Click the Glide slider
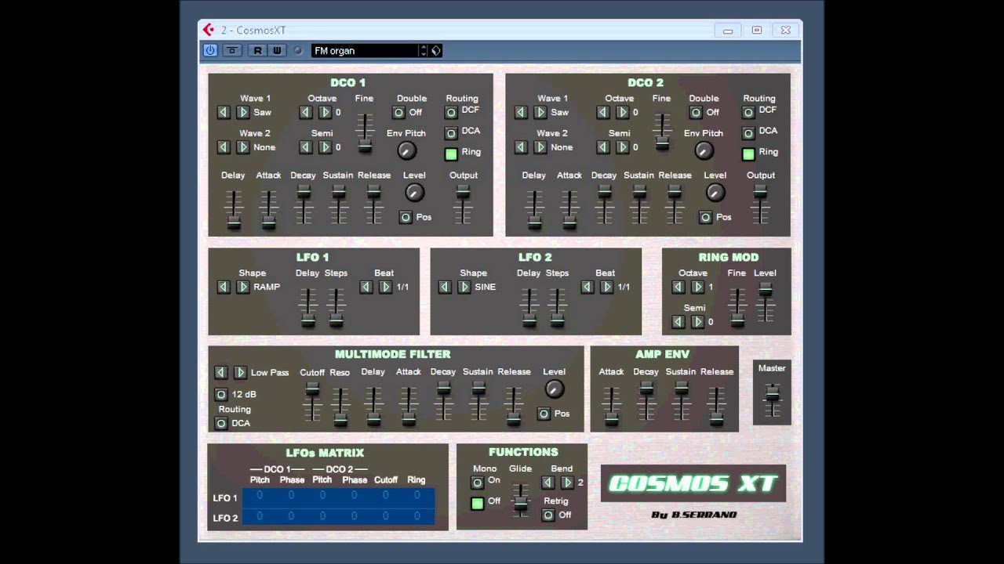Image resolution: width=1004 pixels, height=564 pixels. coord(521,501)
